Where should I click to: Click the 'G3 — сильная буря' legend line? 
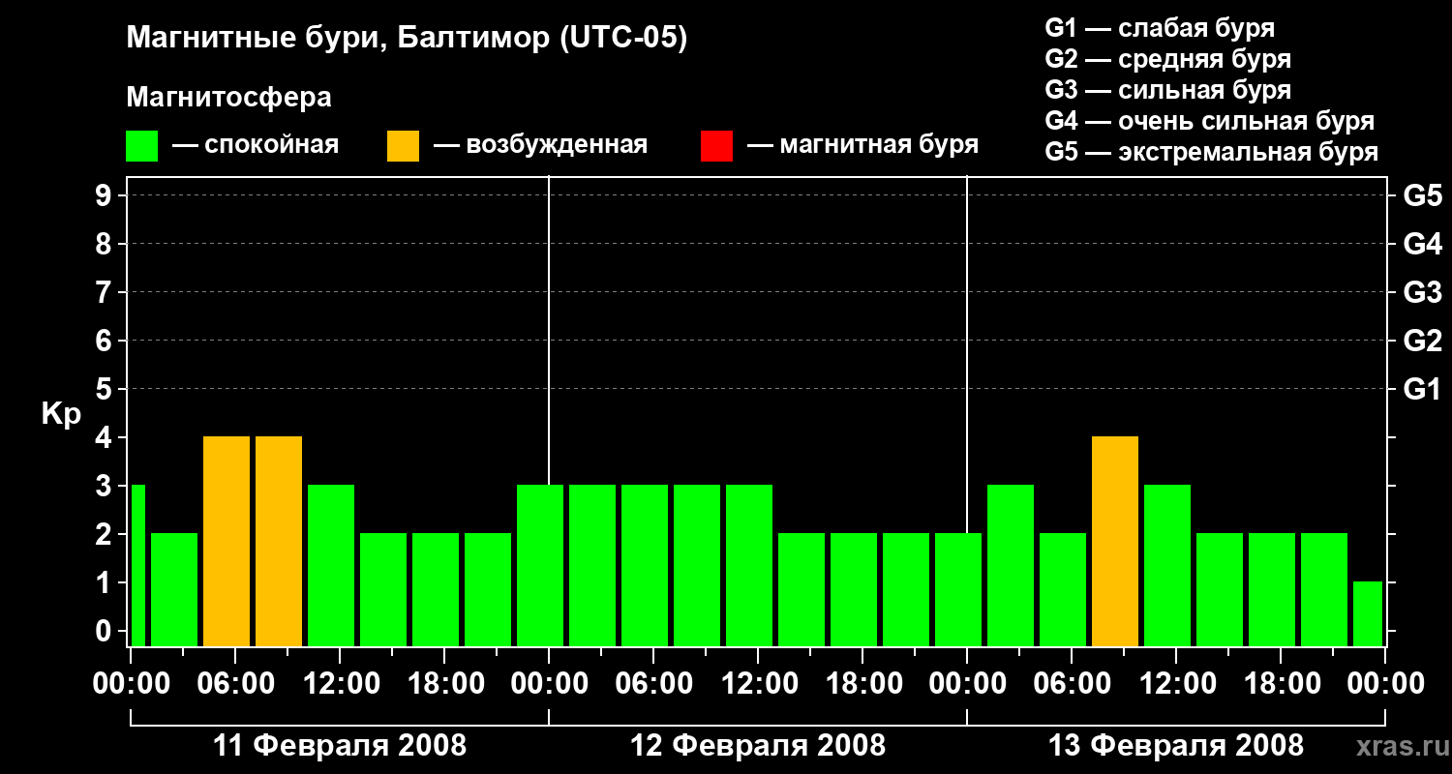(1168, 90)
